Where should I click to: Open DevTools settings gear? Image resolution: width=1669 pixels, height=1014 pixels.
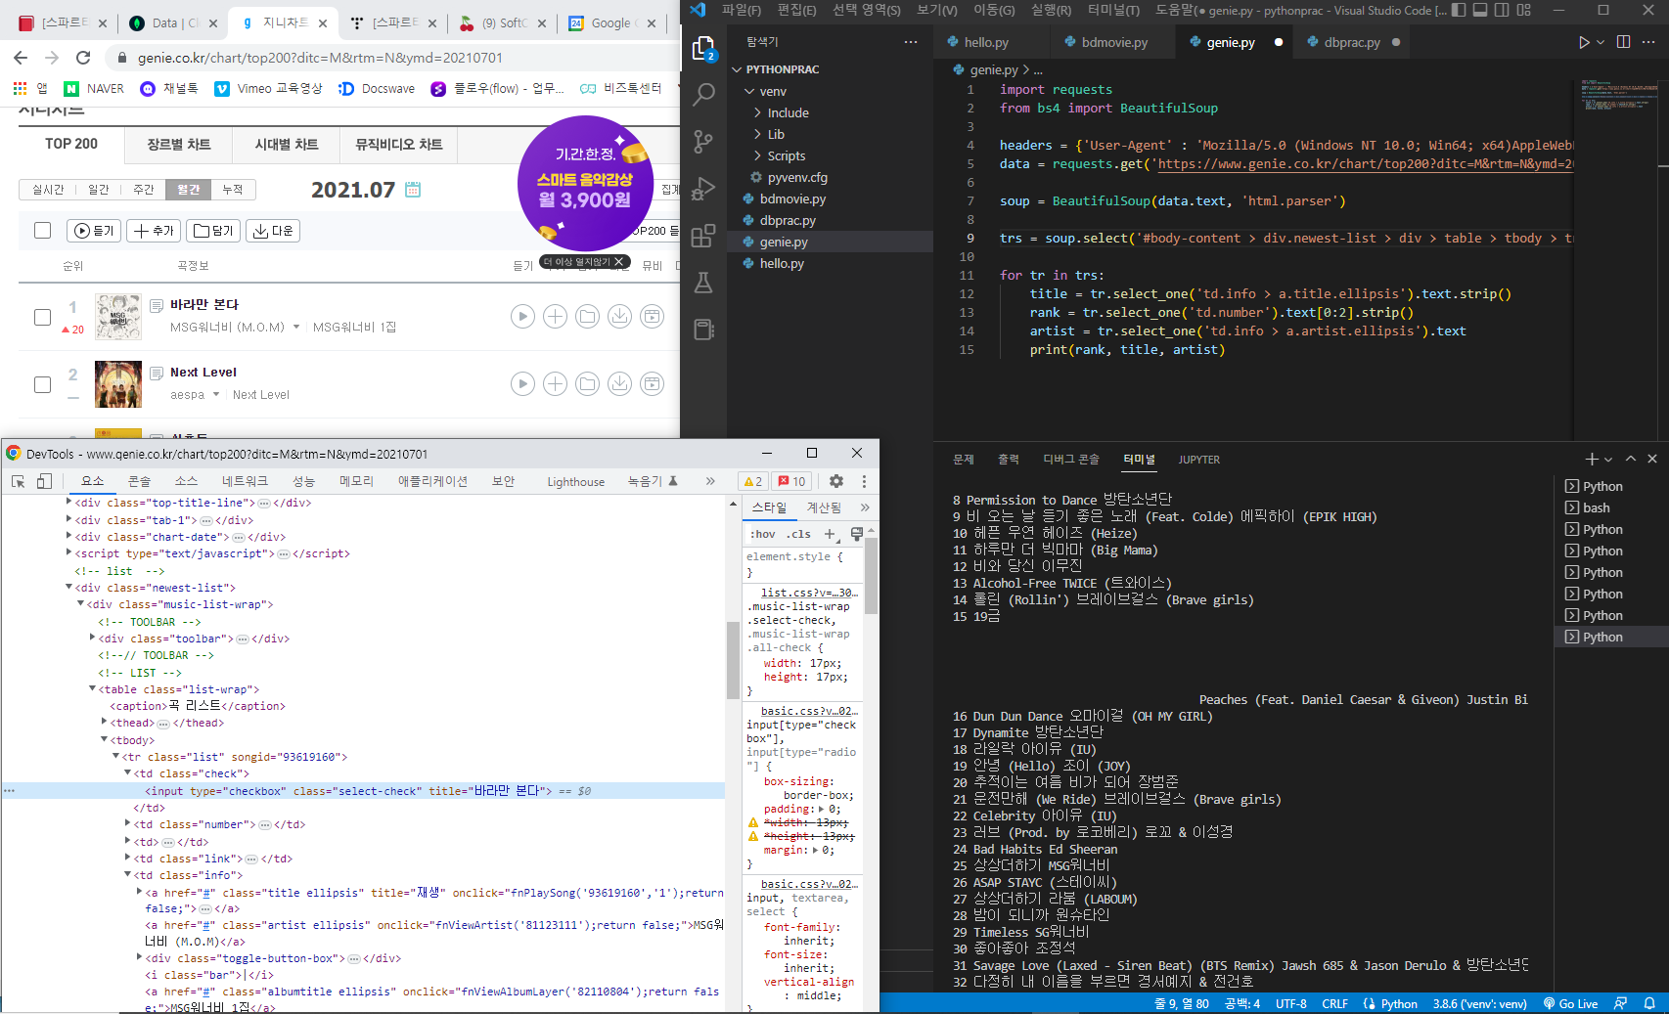click(x=835, y=481)
